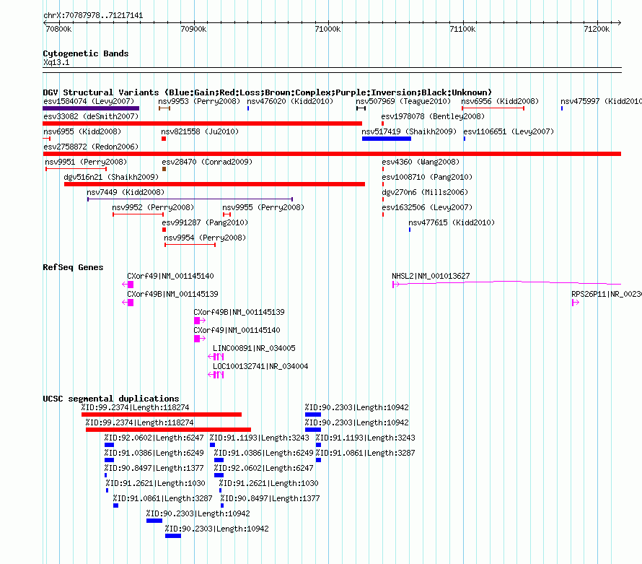The image size is (642, 564).
Task: Click nsv821558 (Ju2010) variant label
Action: tap(200, 131)
